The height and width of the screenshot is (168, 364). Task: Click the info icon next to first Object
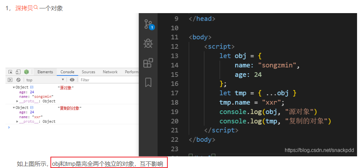coord(32,87)
